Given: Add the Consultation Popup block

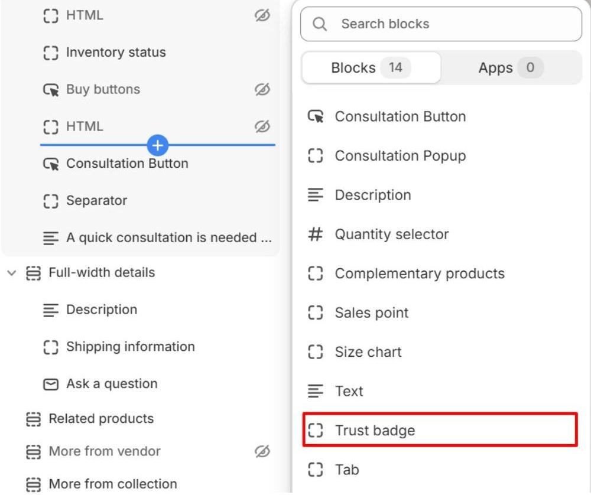Looking at the screenshot, I should click(x=440, y=156).
